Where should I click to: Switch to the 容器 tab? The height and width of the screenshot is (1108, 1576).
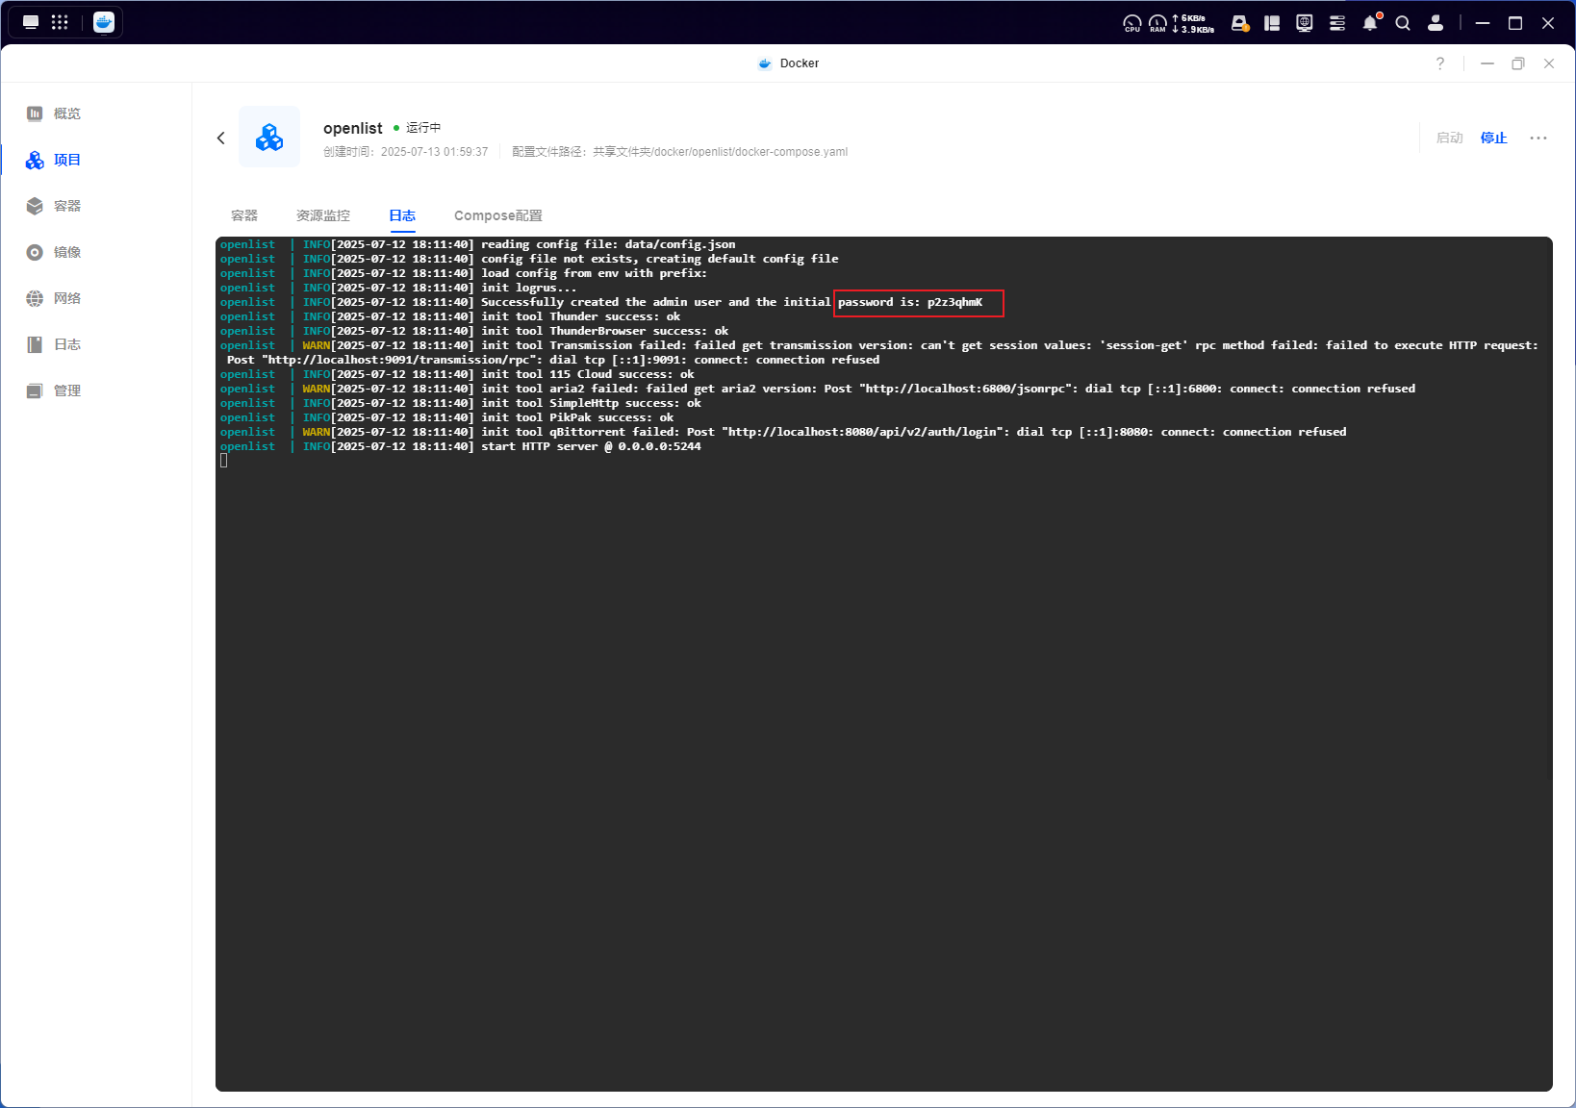coord(244,215)
